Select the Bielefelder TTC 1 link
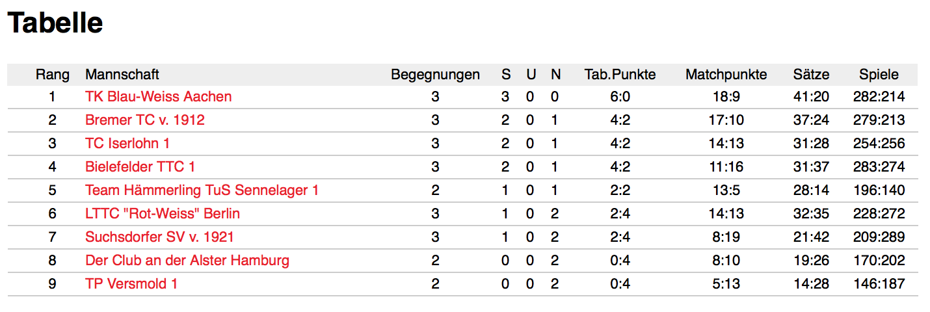 click(x=140, y=167)
